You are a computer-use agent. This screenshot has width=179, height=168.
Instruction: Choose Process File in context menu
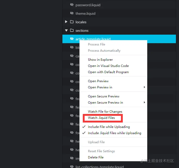tap(96, 44)
